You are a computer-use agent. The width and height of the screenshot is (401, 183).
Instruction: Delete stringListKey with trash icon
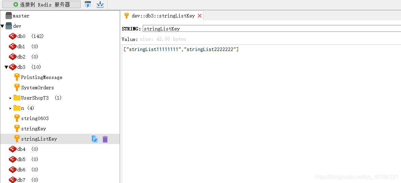click(x=105, y=139)
